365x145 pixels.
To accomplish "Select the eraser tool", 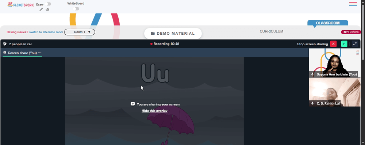I will click(47, 9).
